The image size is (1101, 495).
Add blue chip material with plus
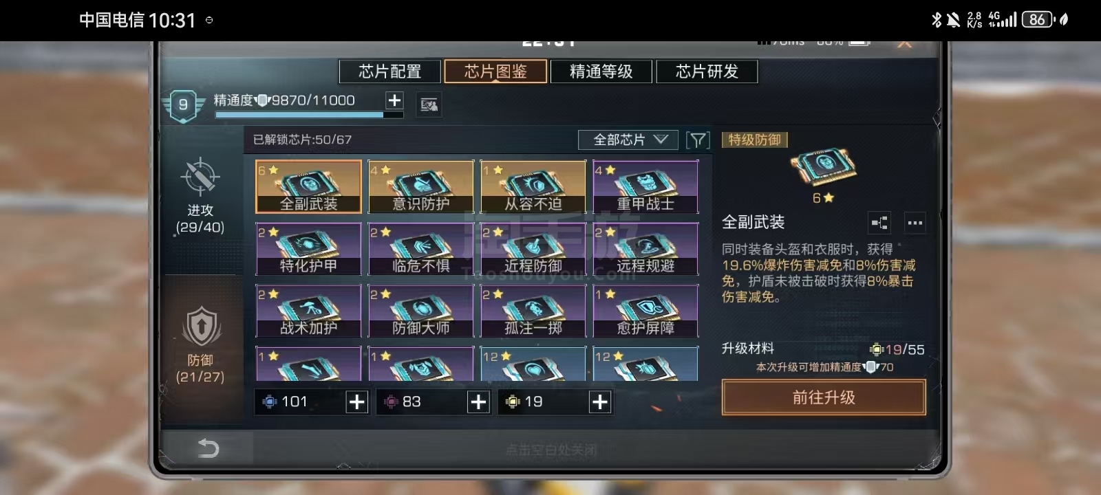coord(356,402)
